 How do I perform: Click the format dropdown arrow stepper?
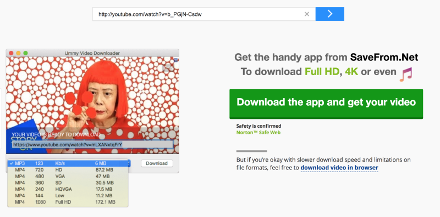(129, 163)
